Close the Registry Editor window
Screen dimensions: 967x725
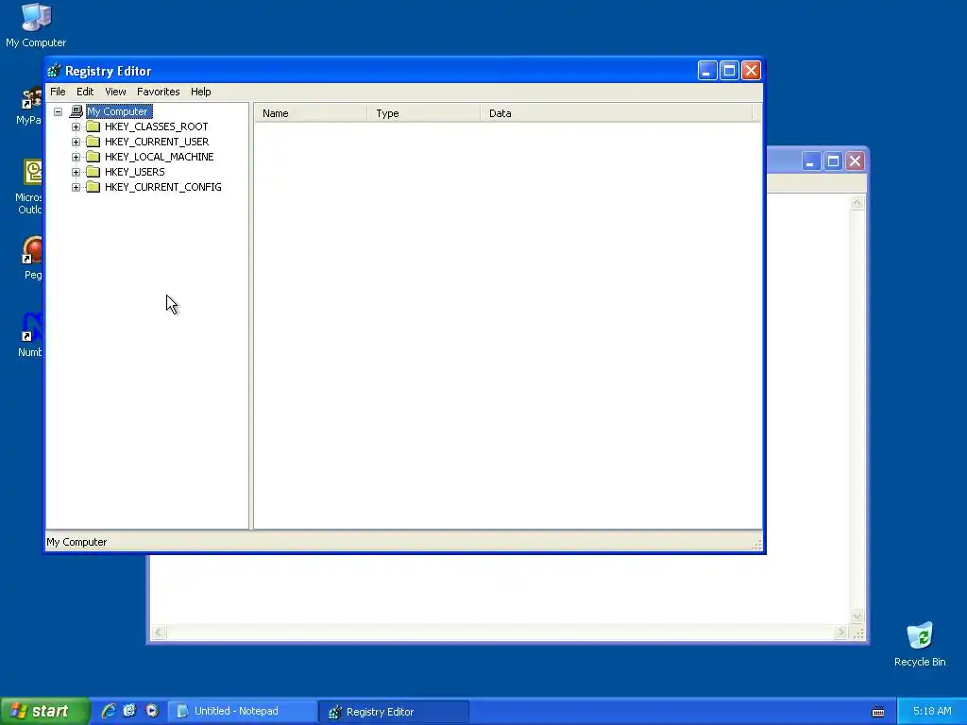pyautogui.click(x=751, y=71)
